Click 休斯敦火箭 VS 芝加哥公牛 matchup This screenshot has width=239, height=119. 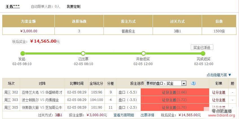(x=42, y=107)
